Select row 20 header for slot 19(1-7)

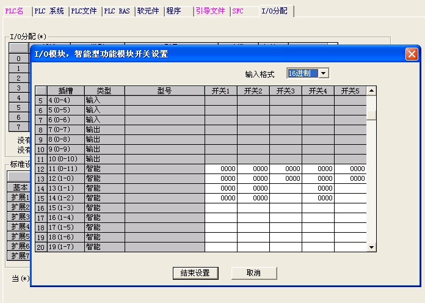pos(41,247)
